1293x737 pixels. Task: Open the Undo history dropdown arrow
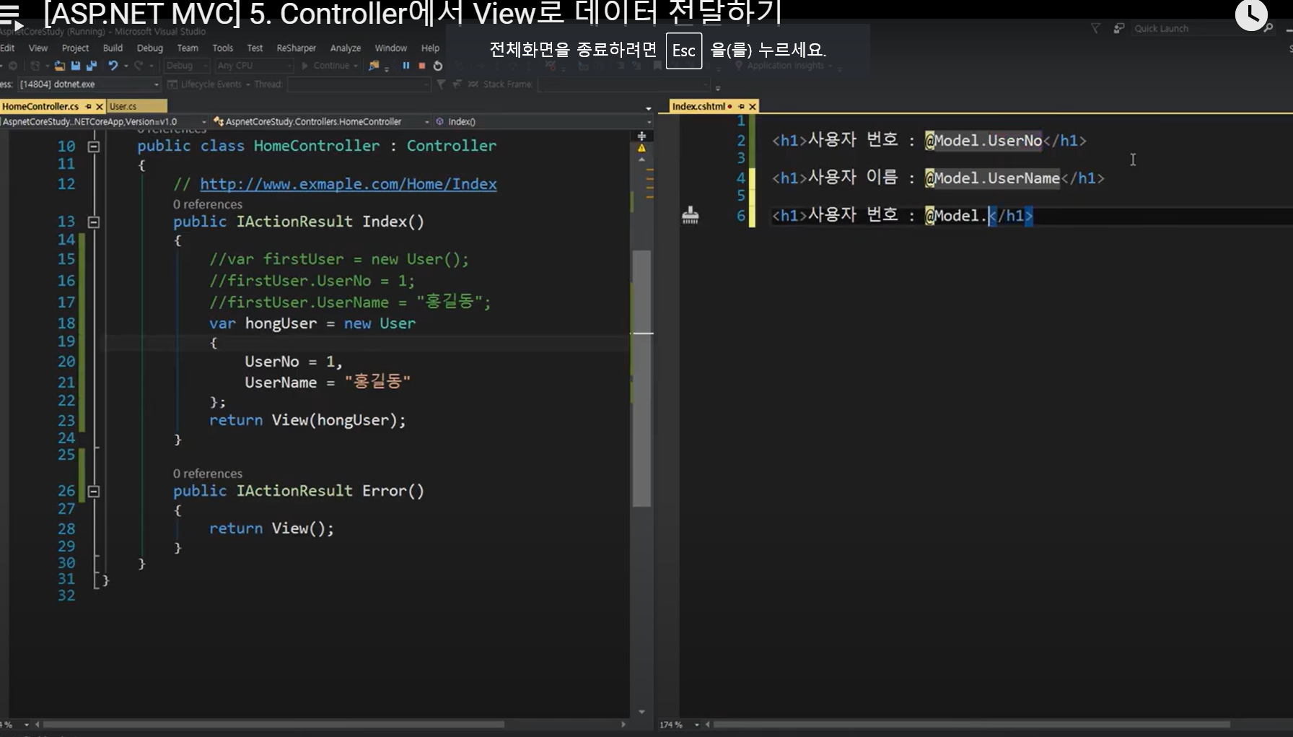(126, 66)
